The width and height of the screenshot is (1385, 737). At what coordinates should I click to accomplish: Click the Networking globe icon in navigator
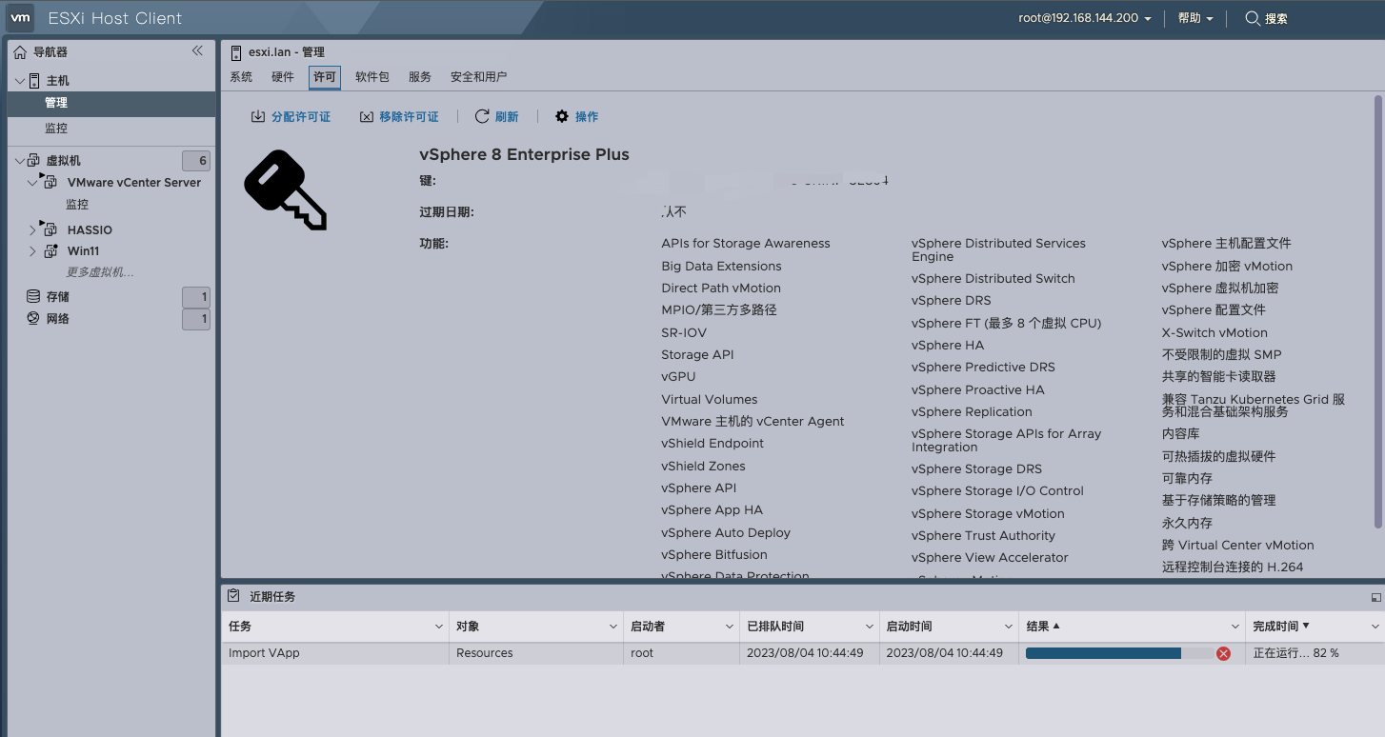[x=33, y=319]
